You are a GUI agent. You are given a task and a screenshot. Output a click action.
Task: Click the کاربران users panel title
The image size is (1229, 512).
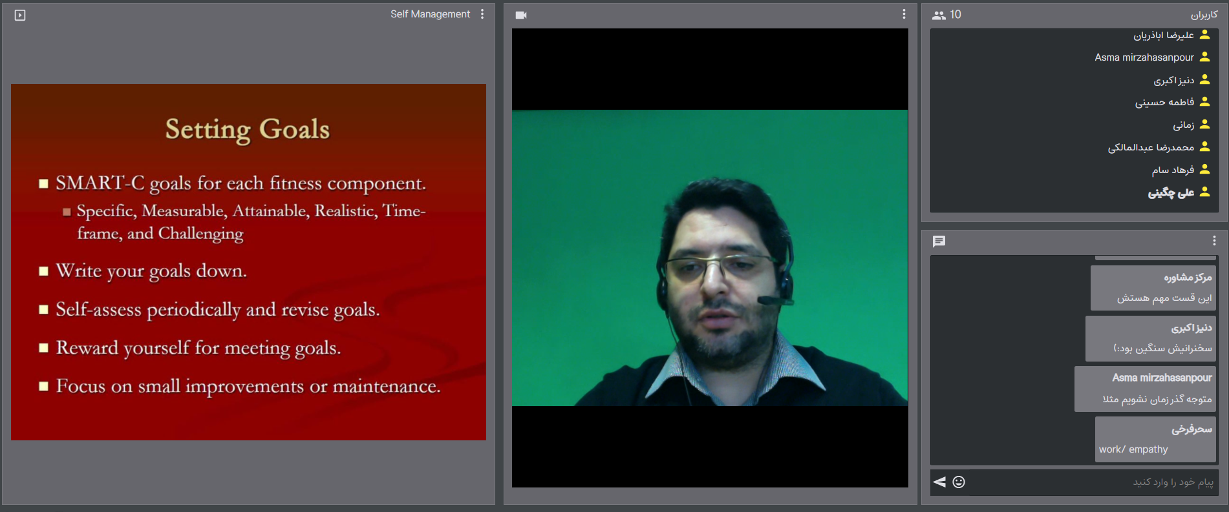click(x=1204, y=14)
